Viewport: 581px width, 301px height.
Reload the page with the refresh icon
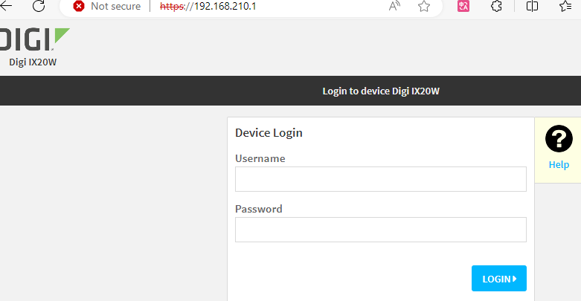39,6
